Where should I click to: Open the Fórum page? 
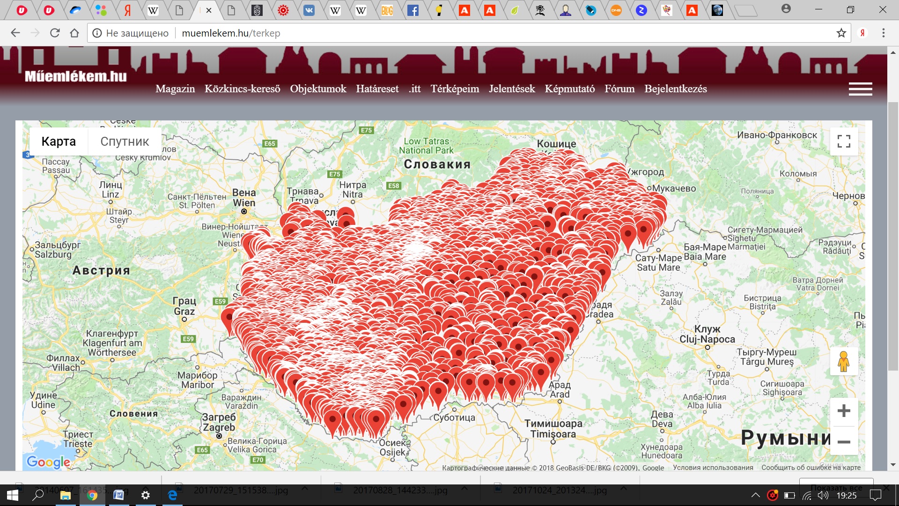(x=619, y=89)
